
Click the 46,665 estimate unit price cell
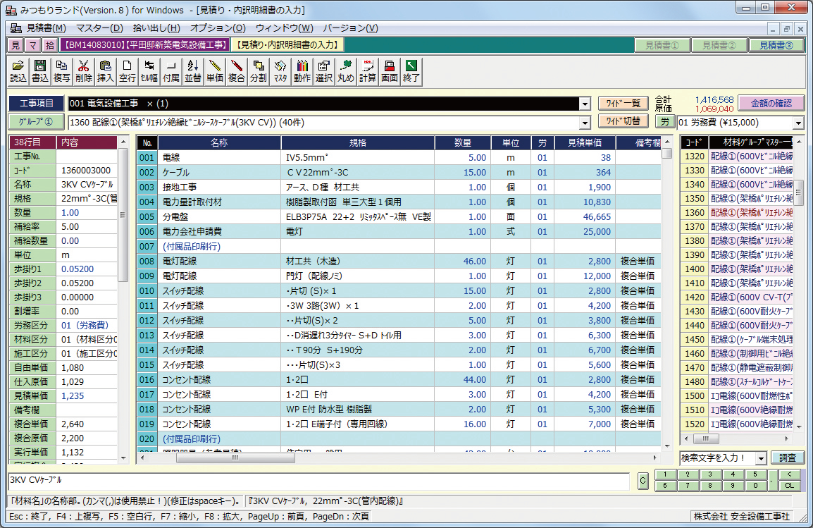[x=585, y=217]
